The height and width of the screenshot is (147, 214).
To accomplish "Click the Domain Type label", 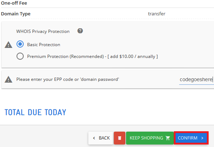I will [x=16, y=14].
